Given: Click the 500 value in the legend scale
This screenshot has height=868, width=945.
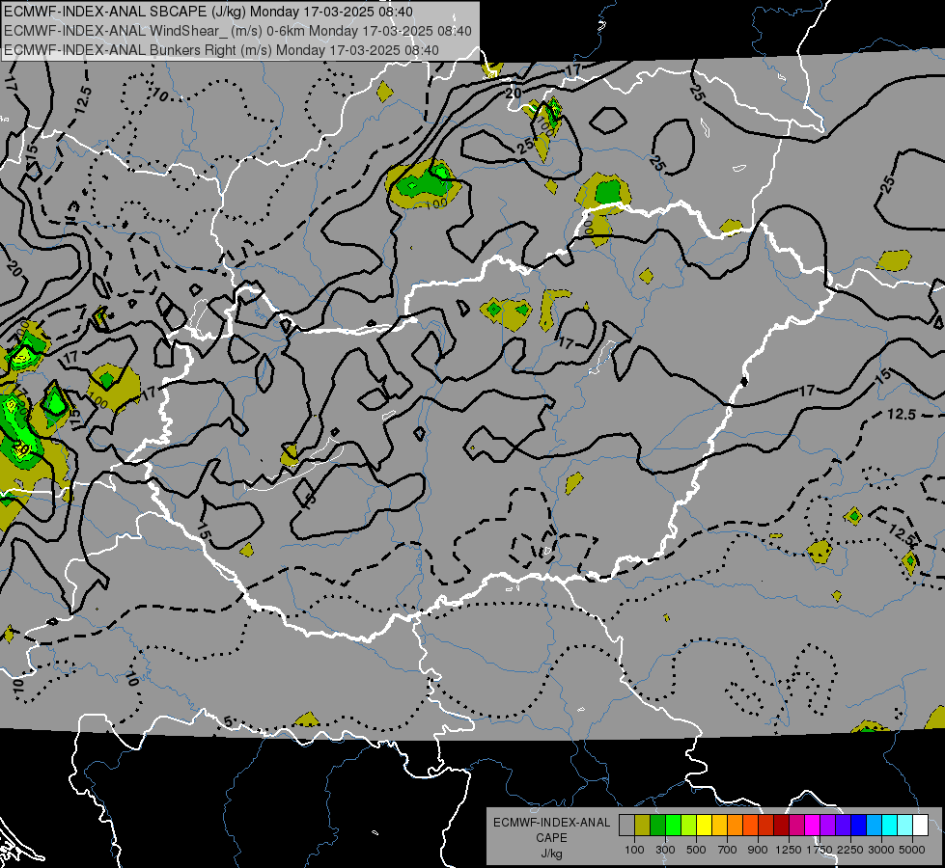Looking at the screenshot, I should [696, 850].
